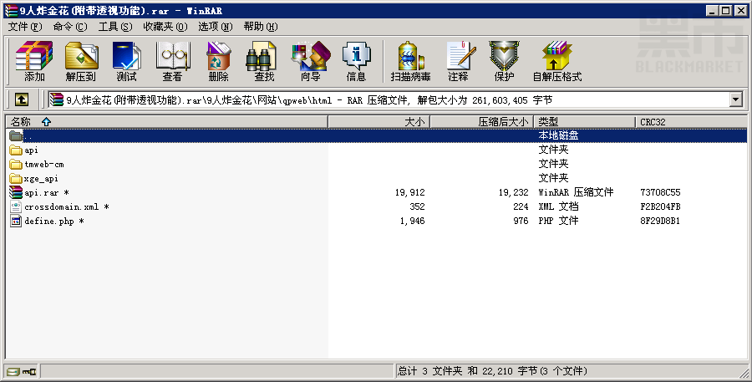
Task: Open the 查看 (View) toolbar icon
Action: pos(172,61)
